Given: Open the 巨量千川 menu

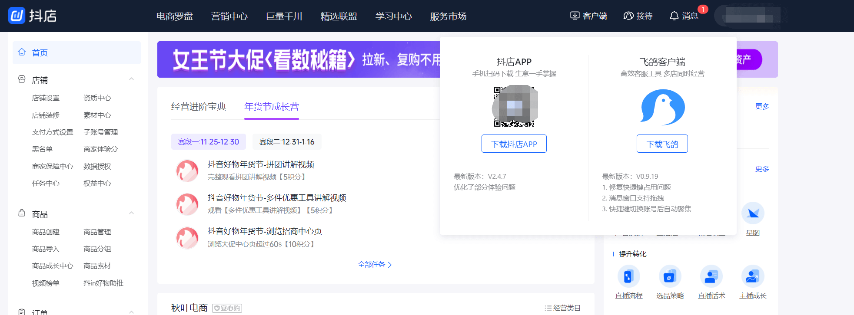Looking at the screenshot, I should coord(284,16).
